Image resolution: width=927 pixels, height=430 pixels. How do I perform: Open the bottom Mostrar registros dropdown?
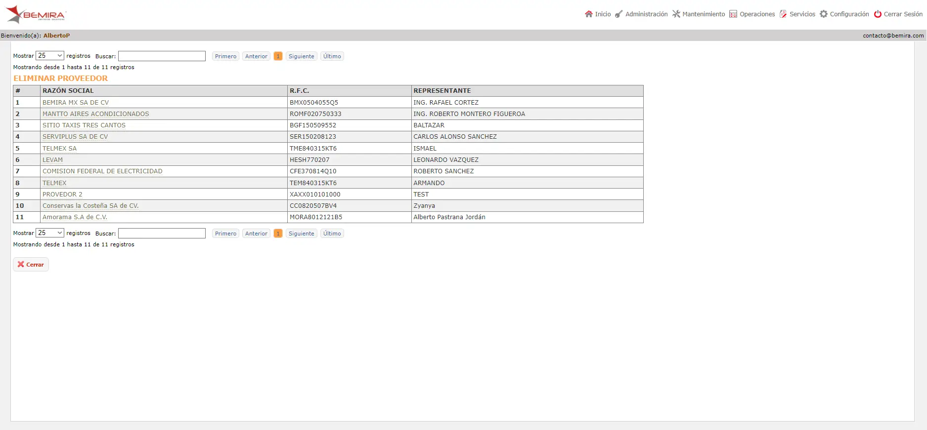(x=50, y=233)
